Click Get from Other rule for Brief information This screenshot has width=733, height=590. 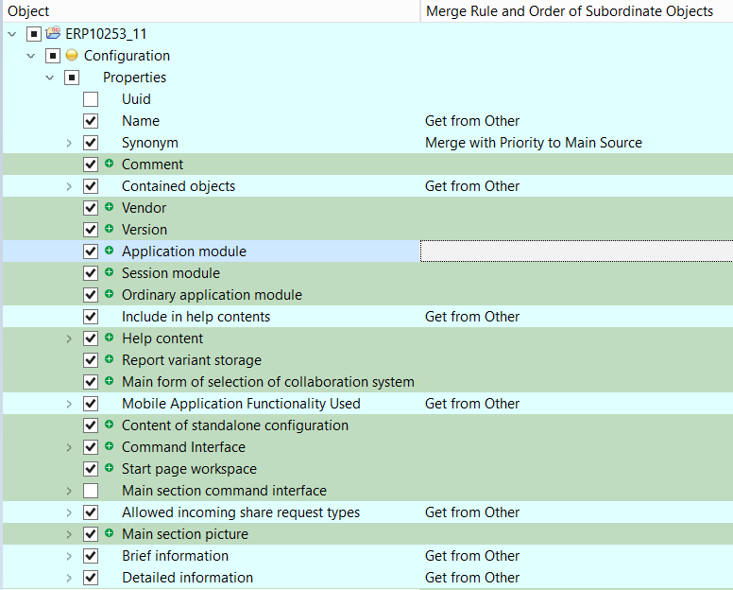point(472,556)
